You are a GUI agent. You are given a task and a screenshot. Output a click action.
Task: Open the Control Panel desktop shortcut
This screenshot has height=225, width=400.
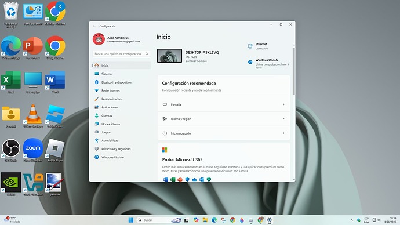point(33,14)
